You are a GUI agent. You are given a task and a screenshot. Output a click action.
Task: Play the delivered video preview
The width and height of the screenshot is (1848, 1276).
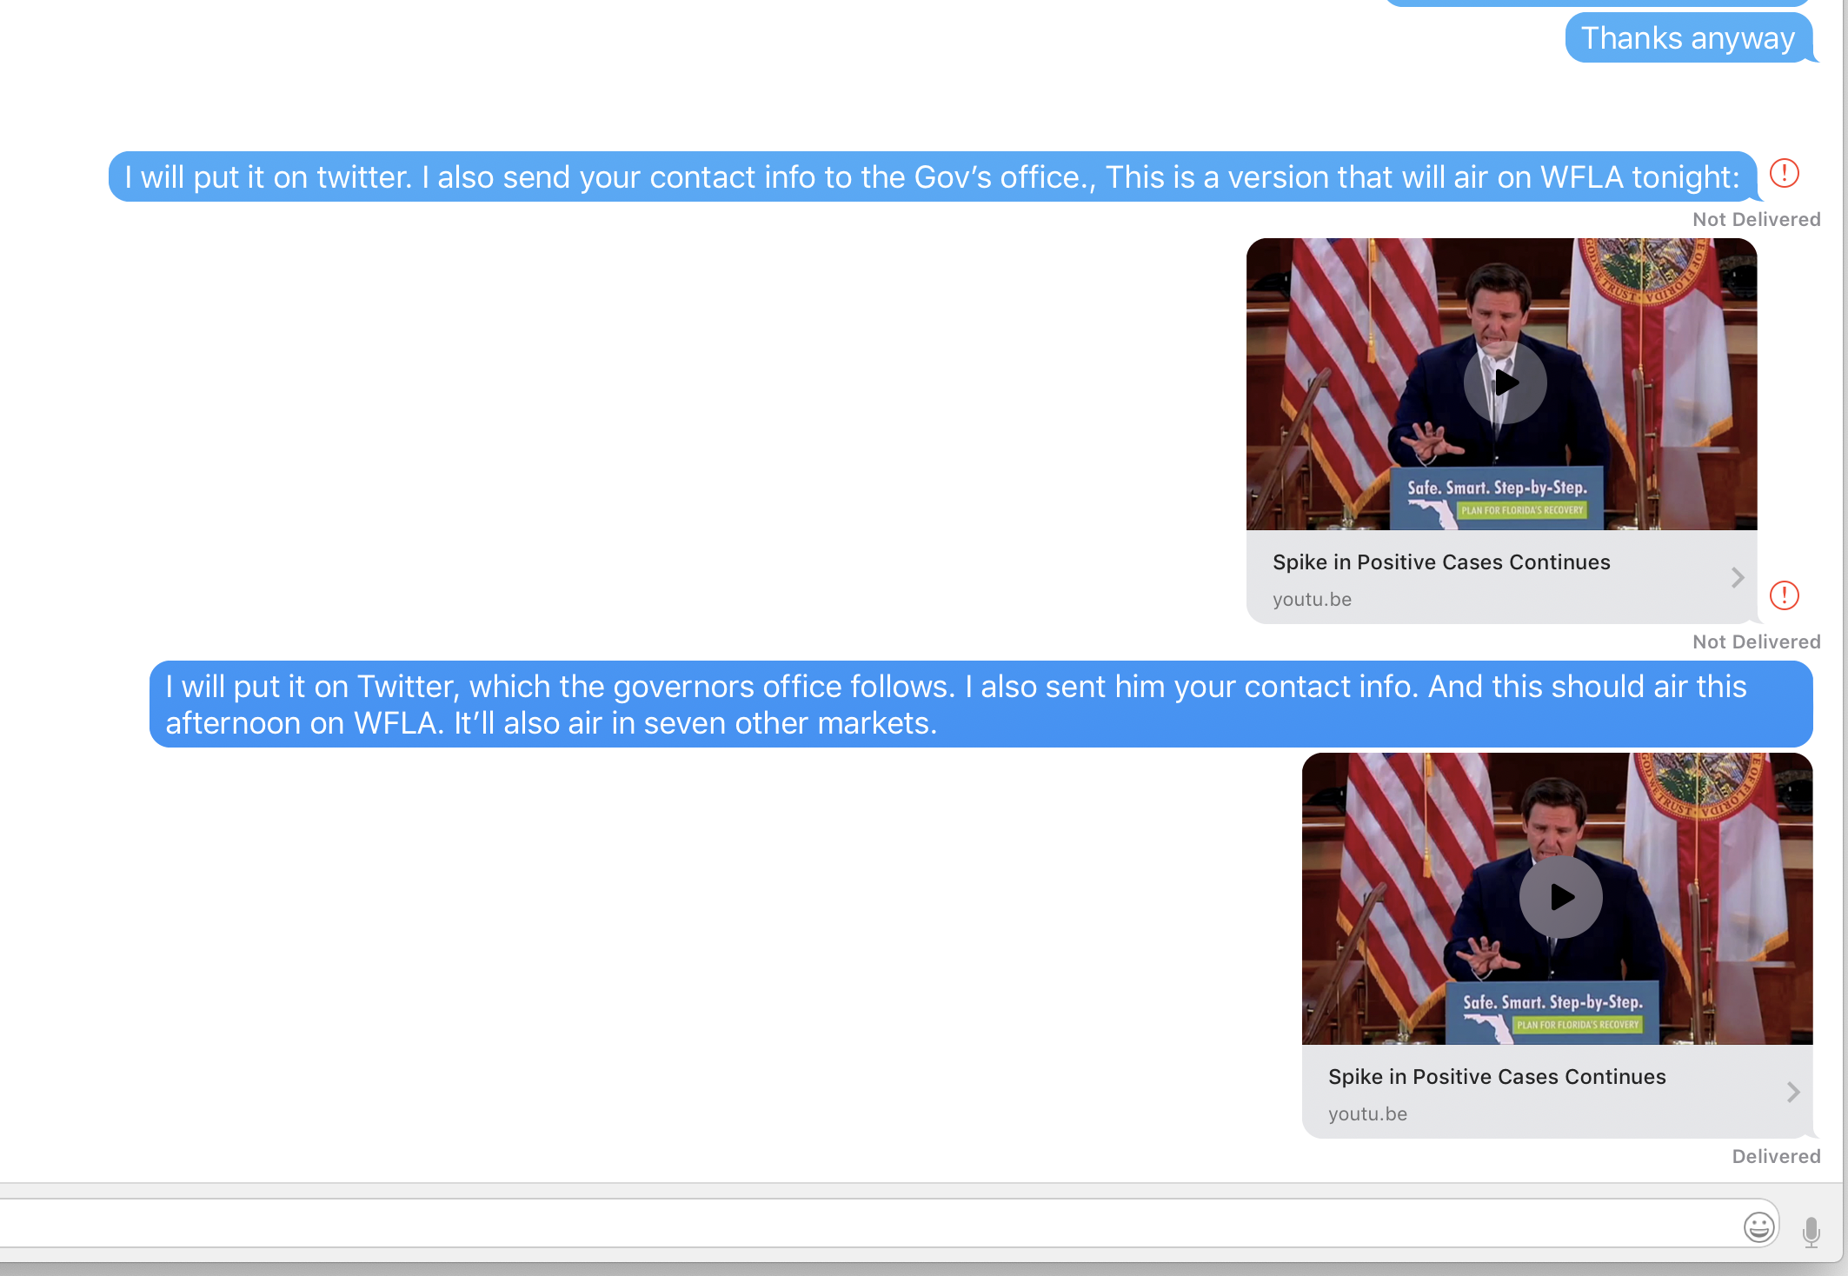pyautogui.click(x=1560, y=897)
